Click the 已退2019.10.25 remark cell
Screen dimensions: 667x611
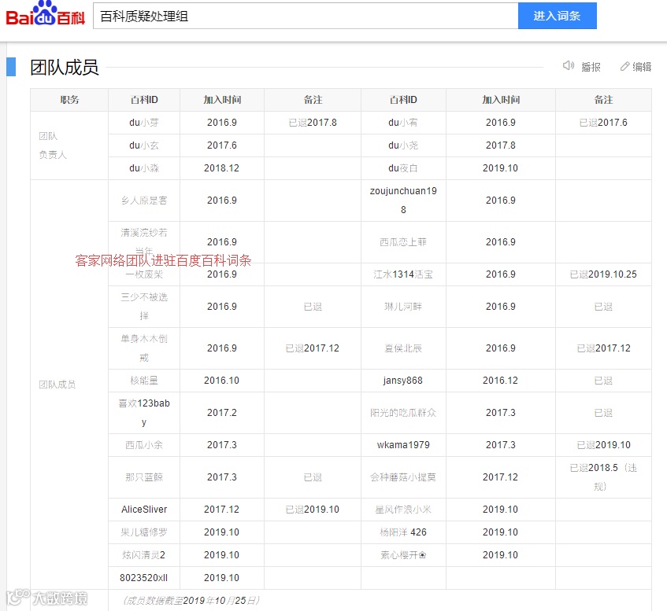coord(603,274)
